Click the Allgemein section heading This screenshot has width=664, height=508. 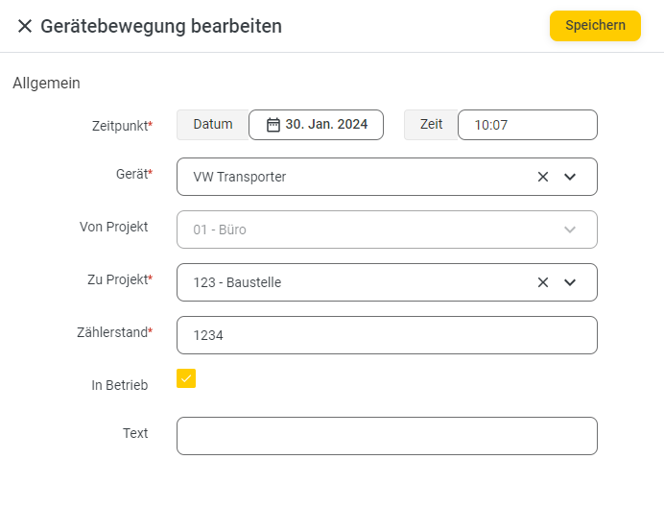47,83
